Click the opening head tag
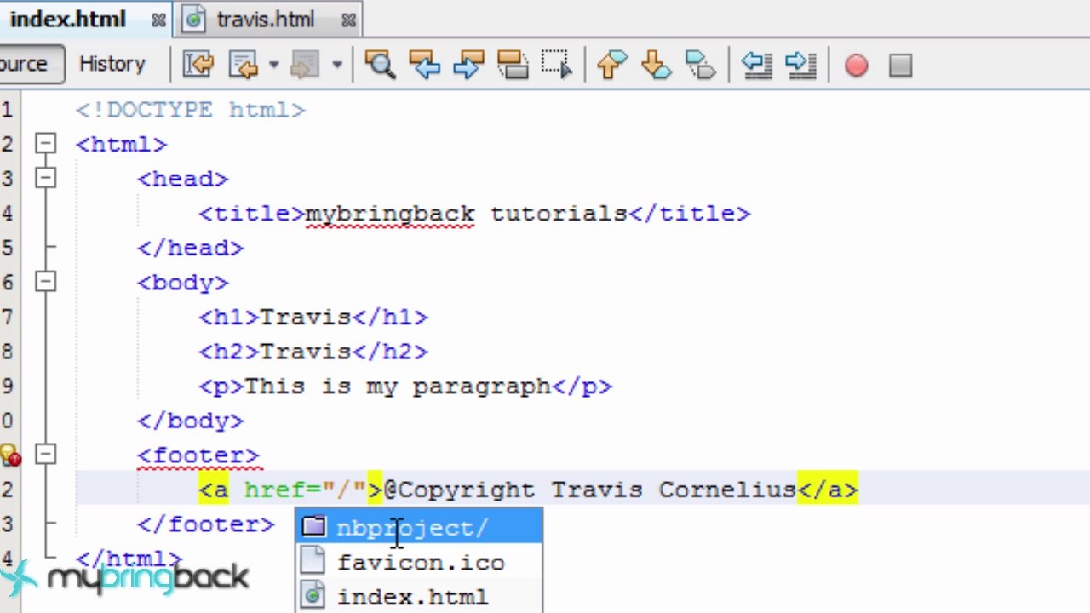Viewport: 1090px width, 613px height. pyautogui.click(x=183, y=179)
